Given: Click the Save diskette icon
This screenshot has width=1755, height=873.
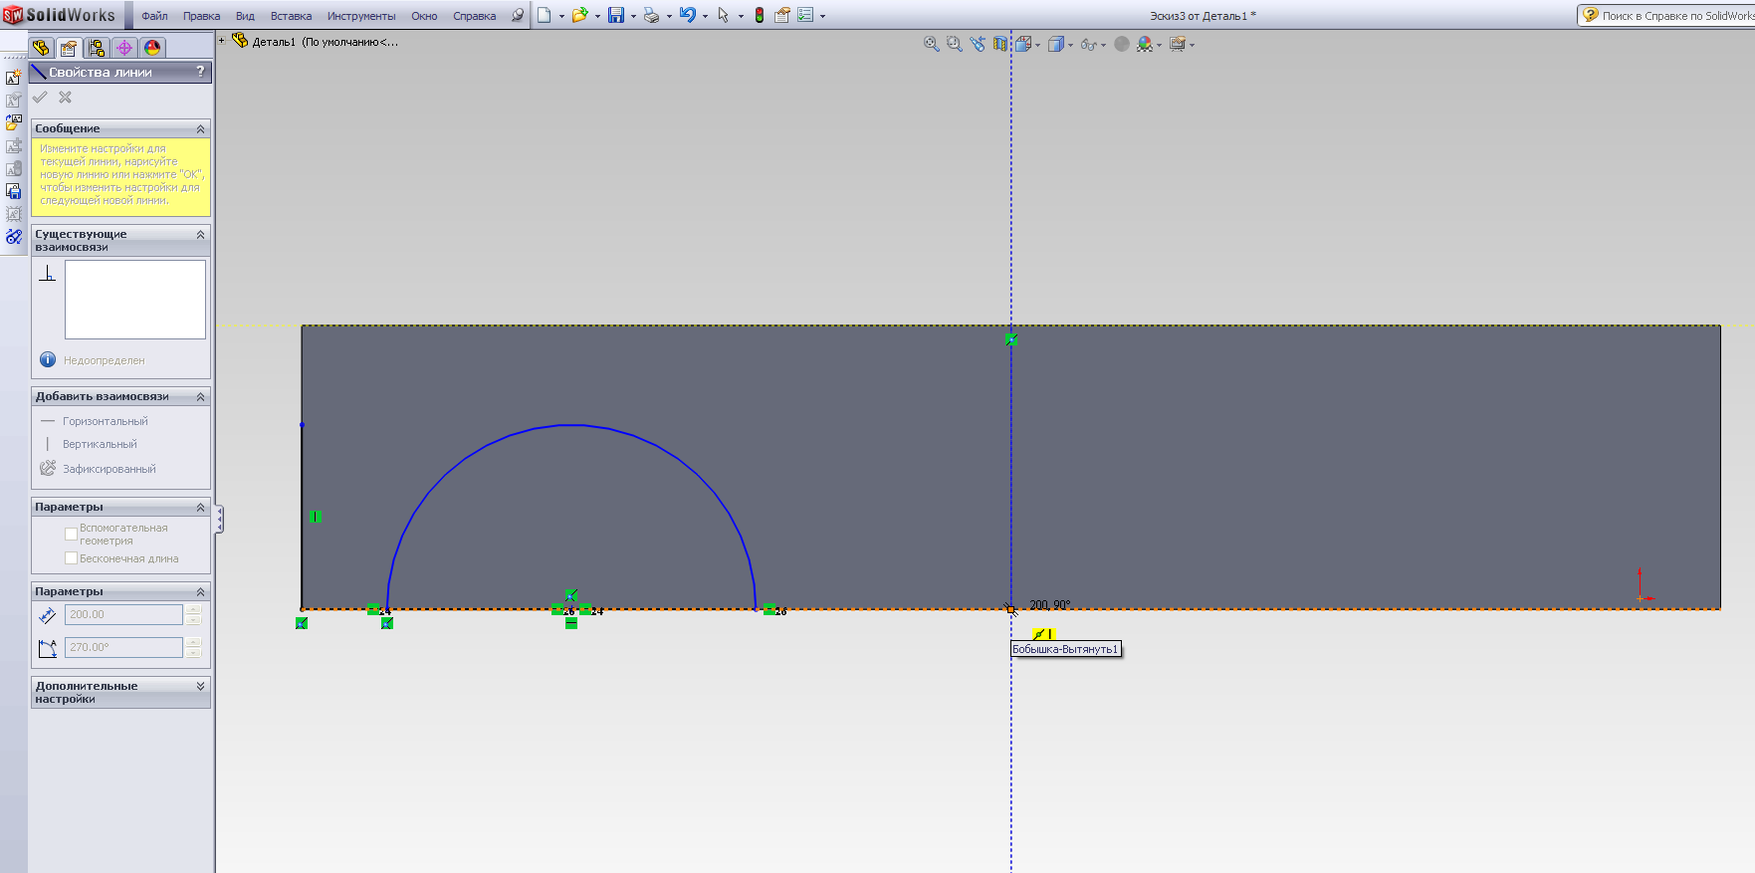Looking at the screenshot, I should pyautogui.click(x=616, y=15).
